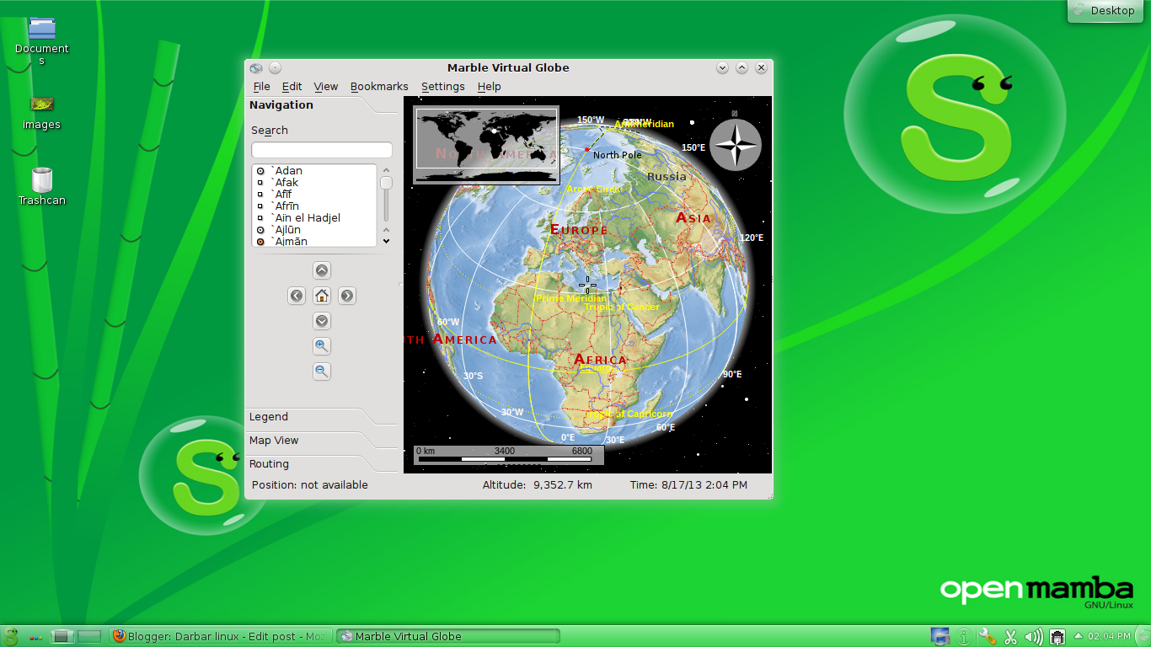Screen dimensions: 1151x647
Task: Select the `Adan search result bullet
Action: coord(260,170)
